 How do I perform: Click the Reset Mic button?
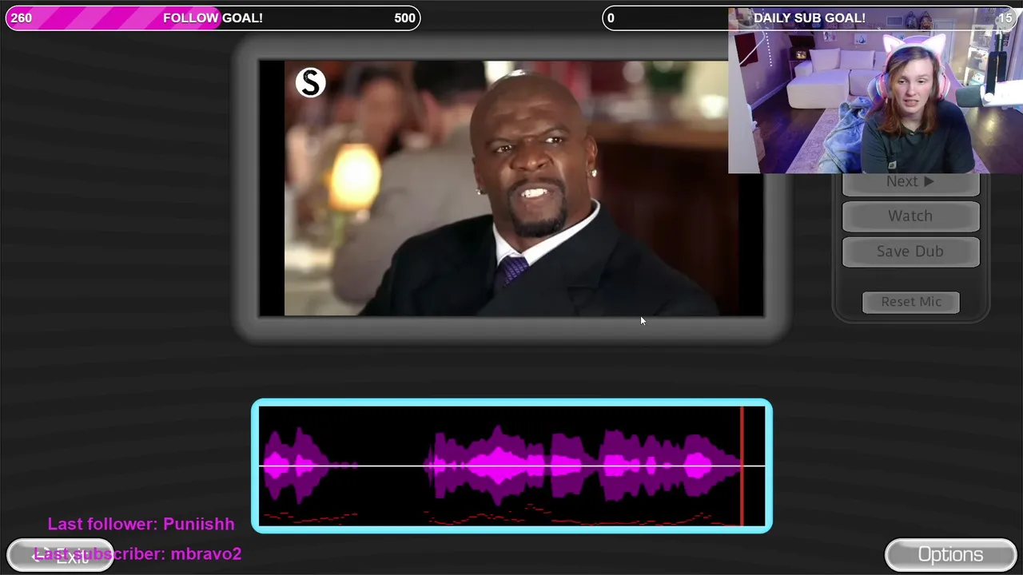point(911,302)
